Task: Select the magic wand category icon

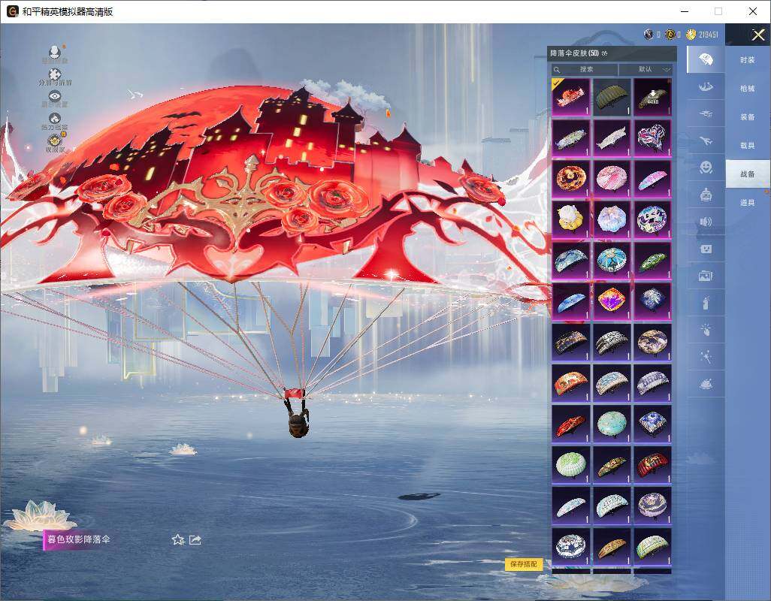Action: click(x=706, y=358)
